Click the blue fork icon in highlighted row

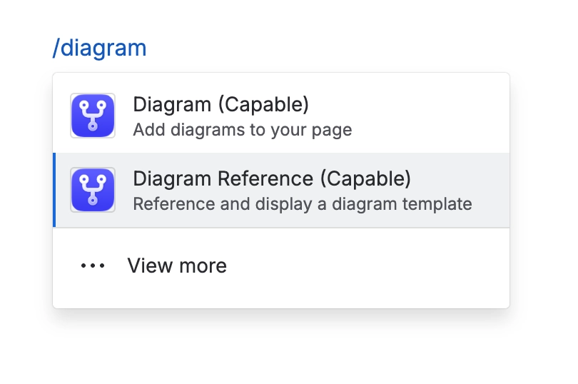[x=93, y=190]
